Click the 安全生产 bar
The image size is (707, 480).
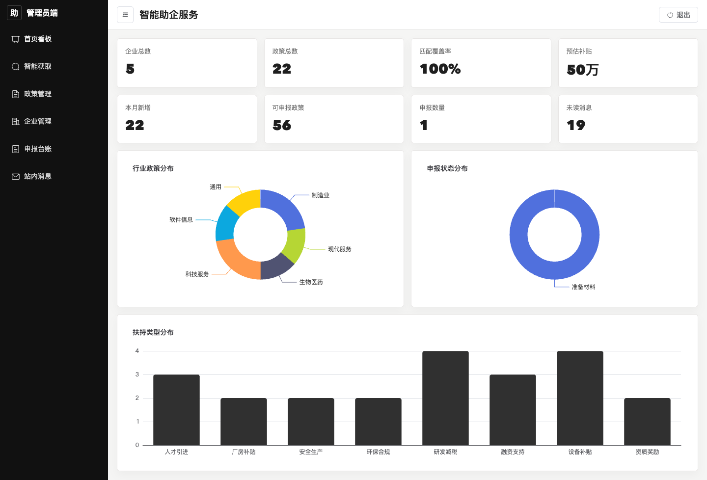[311, 422]
